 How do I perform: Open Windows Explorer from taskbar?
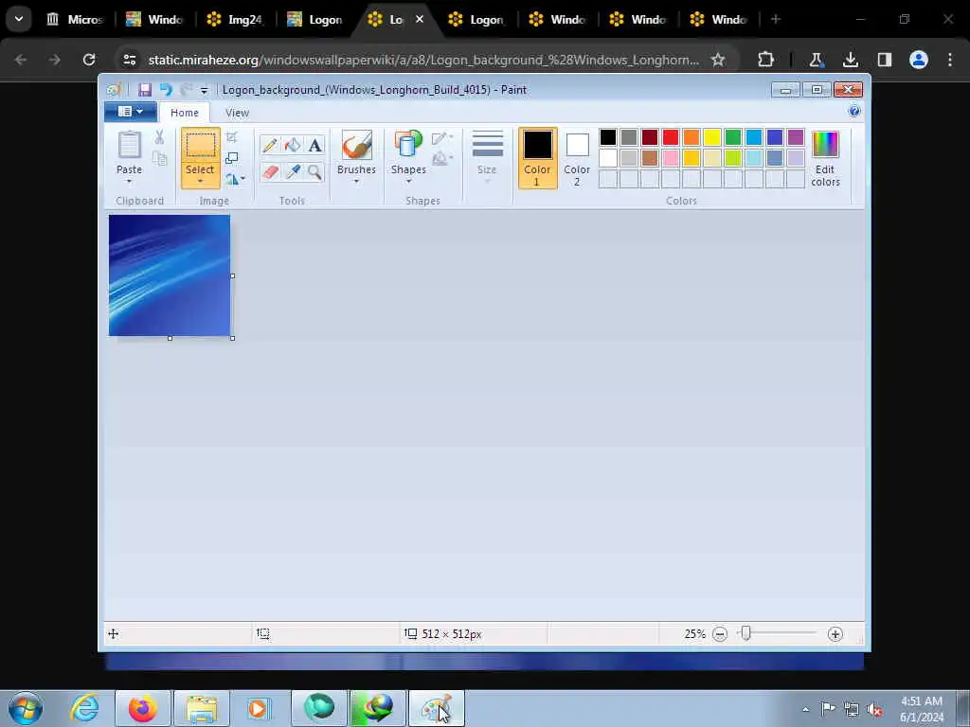(202, 708)
